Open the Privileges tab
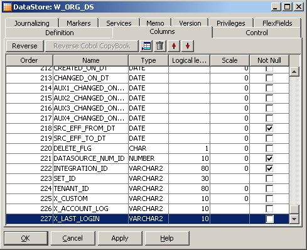307x250 pixels. click(x=231, y=23)
